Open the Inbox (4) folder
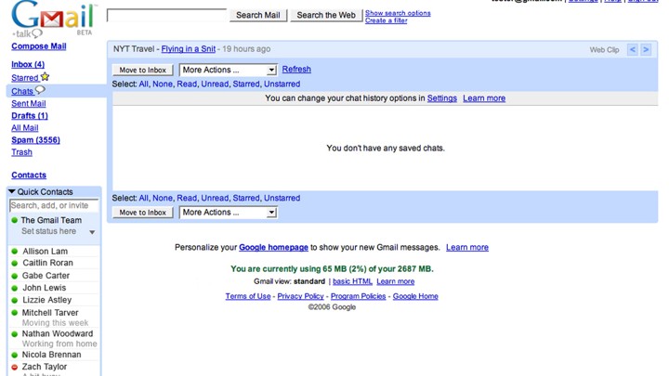Image resolution: width=669 pixels, height=376 pixels. click(x=28, y=64)
